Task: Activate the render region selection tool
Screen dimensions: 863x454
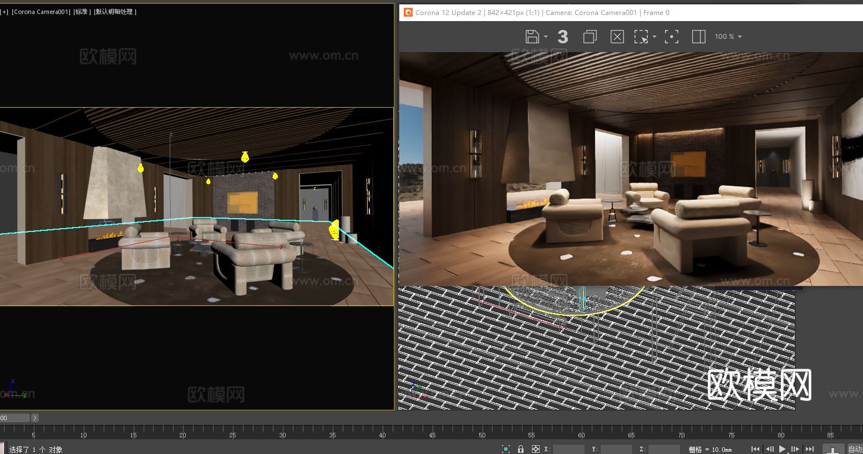Action: (x=641, y=37)
